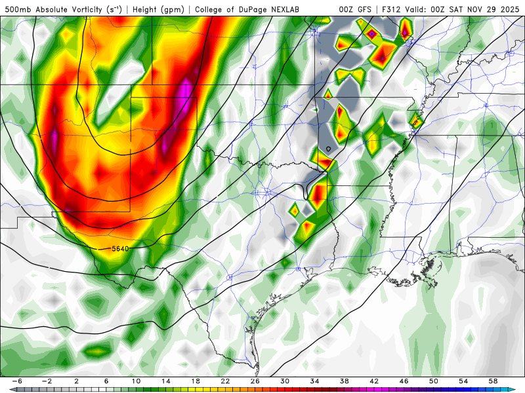Click the '22' color scale value
This screenshot has width=525, height=393.
pos(225,381)
